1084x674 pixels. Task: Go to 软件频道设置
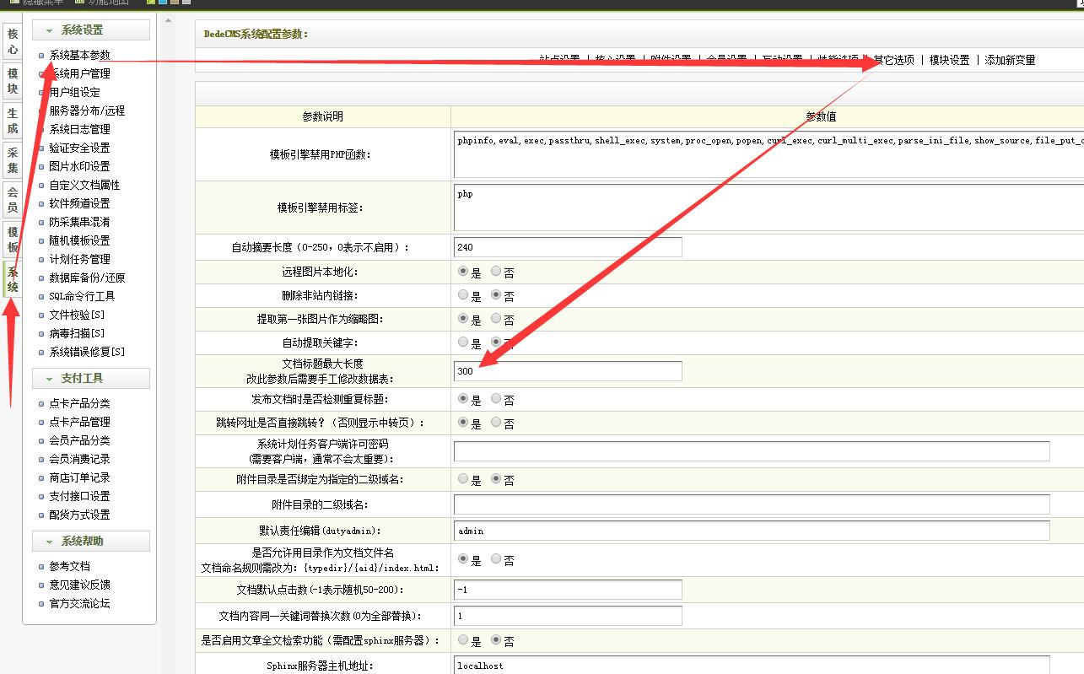79,203
